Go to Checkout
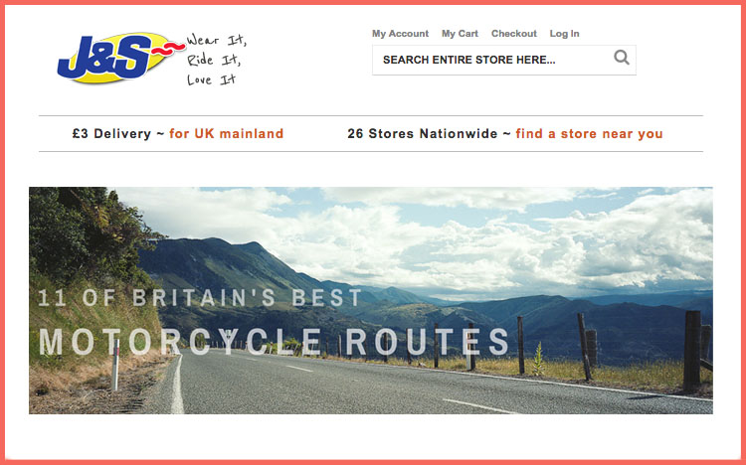The height and width of the screenshot is (465, 746). (x=514, y=33)
